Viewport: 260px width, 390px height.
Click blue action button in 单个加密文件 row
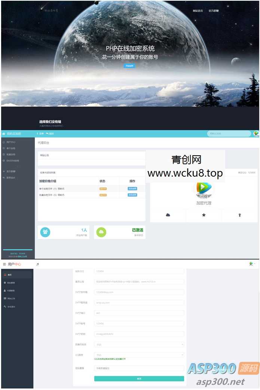tap(132, 189)
